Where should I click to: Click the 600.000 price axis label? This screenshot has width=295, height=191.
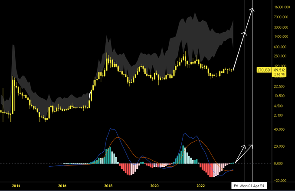pos(280,47)
